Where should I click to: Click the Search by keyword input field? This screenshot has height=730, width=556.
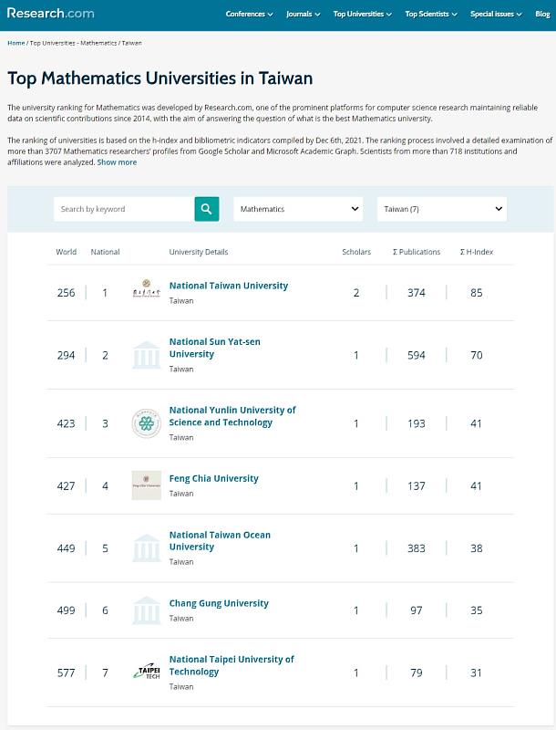click(x=123, y=209)
